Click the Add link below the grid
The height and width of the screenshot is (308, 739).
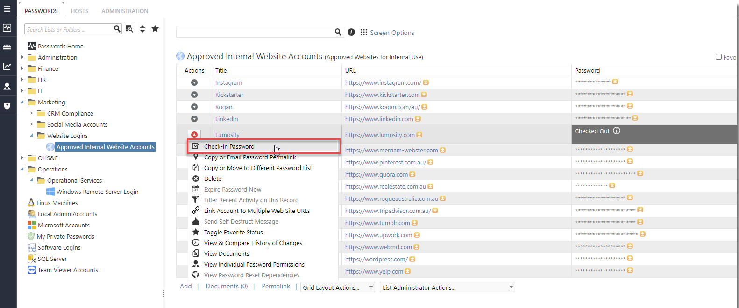point(185,286)
